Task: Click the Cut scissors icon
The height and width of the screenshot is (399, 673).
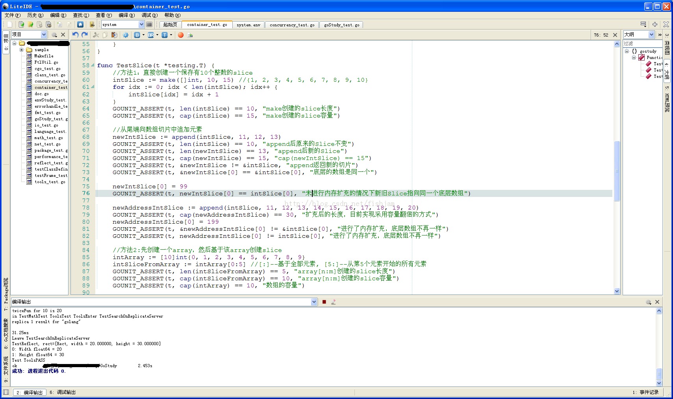Action: point(96,35)
